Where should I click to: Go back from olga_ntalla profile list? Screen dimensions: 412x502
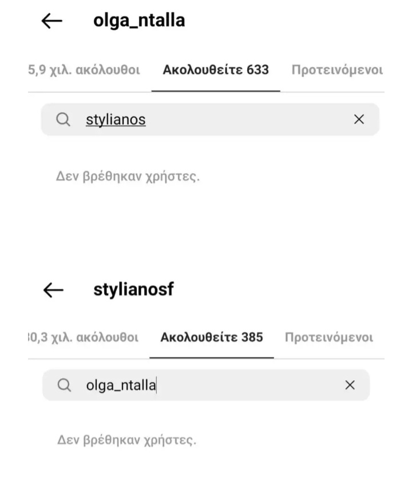(x=51, y=21)
